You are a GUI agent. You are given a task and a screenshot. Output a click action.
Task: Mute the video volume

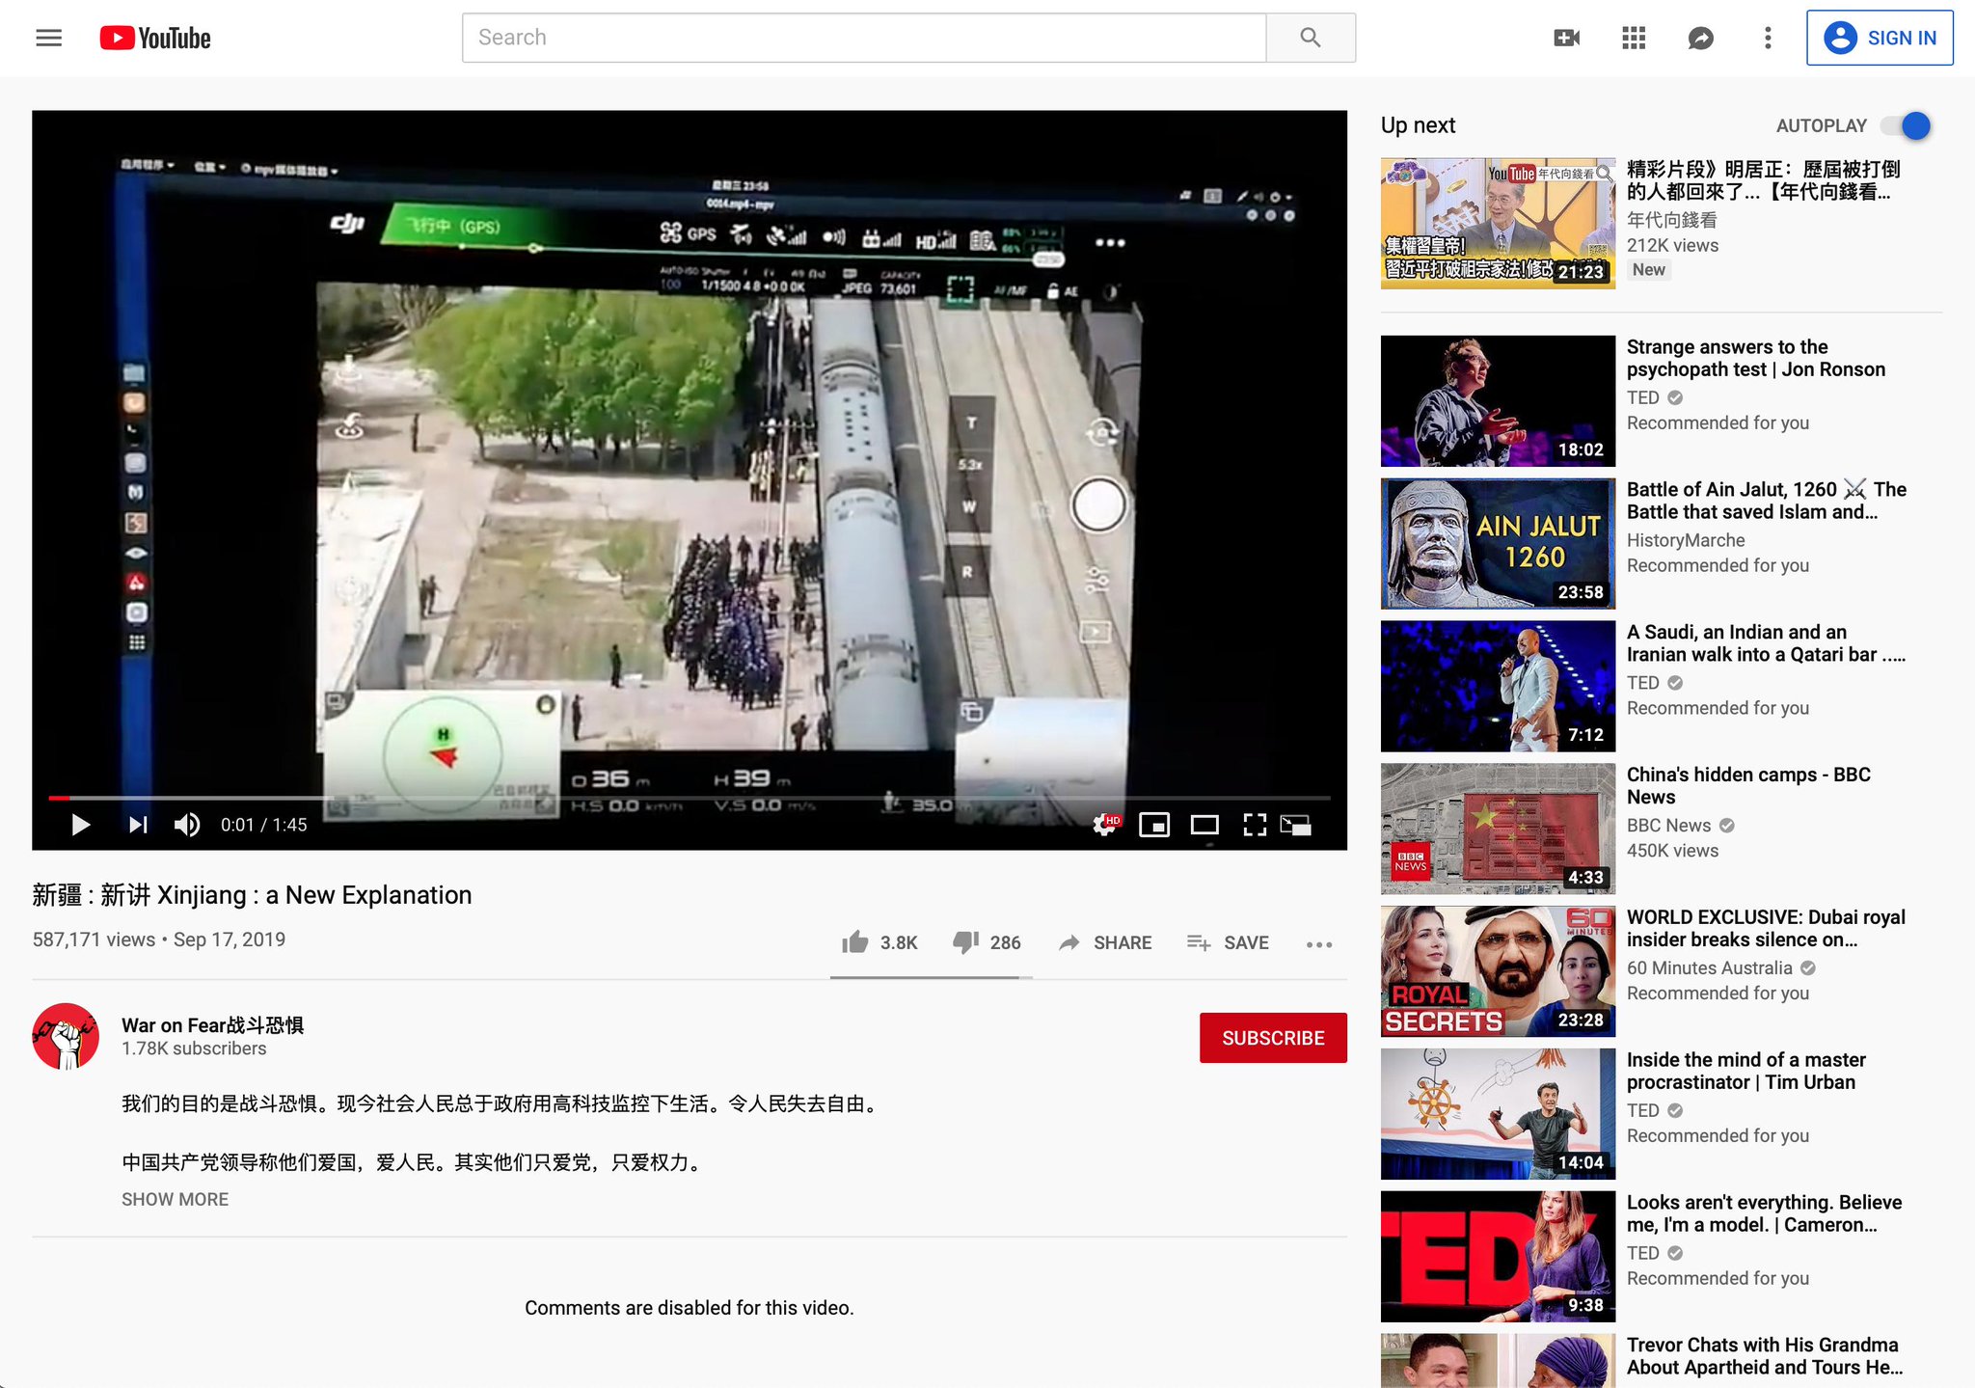tap(187, 825)
